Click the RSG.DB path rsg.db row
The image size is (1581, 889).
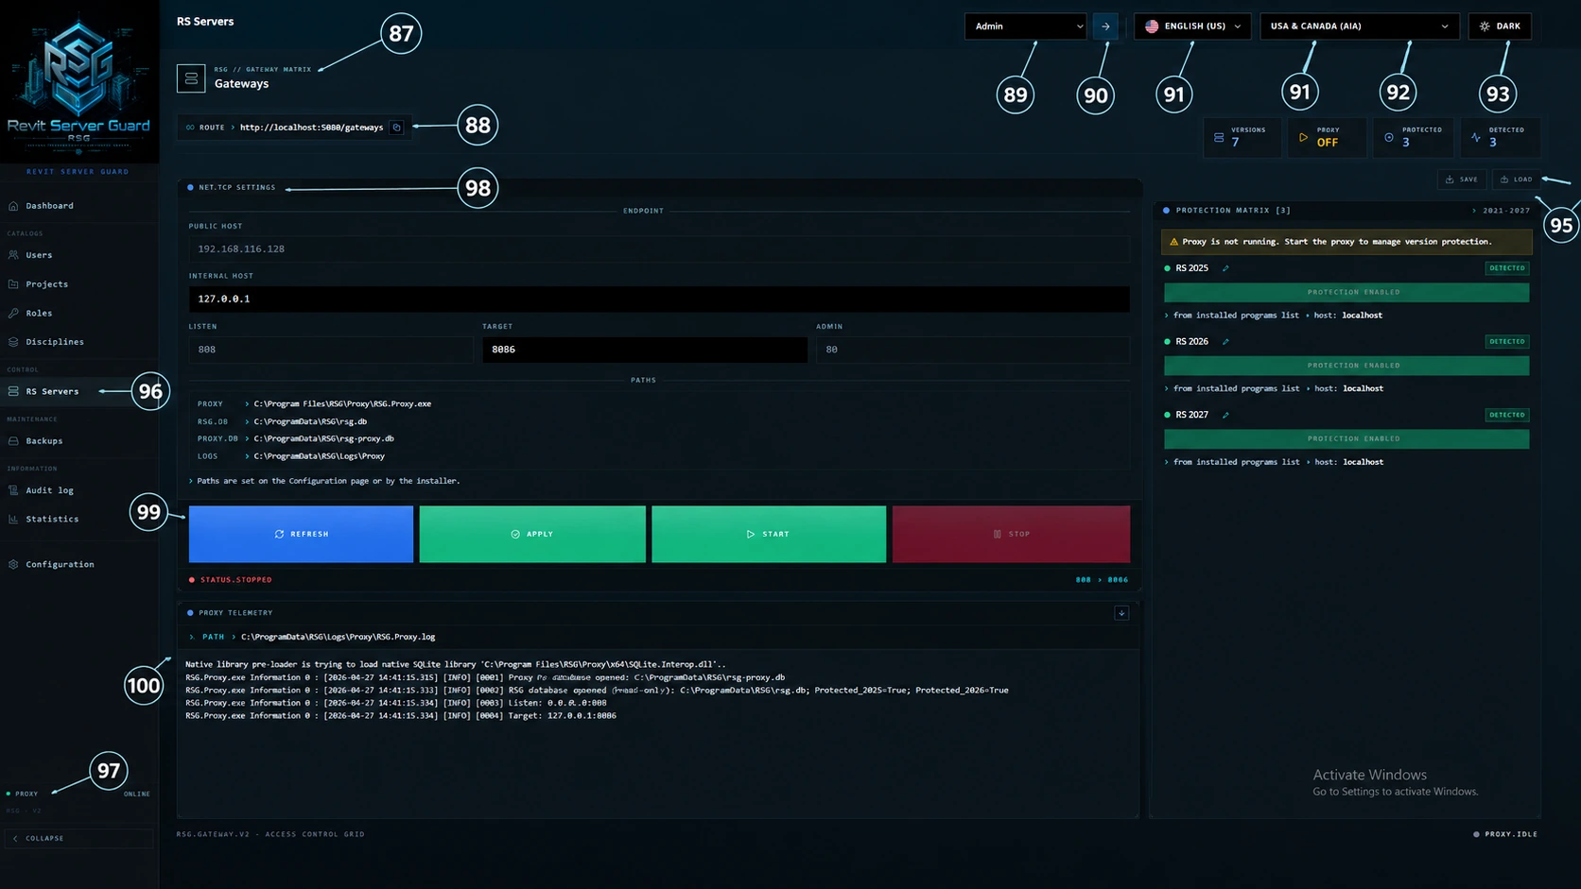282,422
